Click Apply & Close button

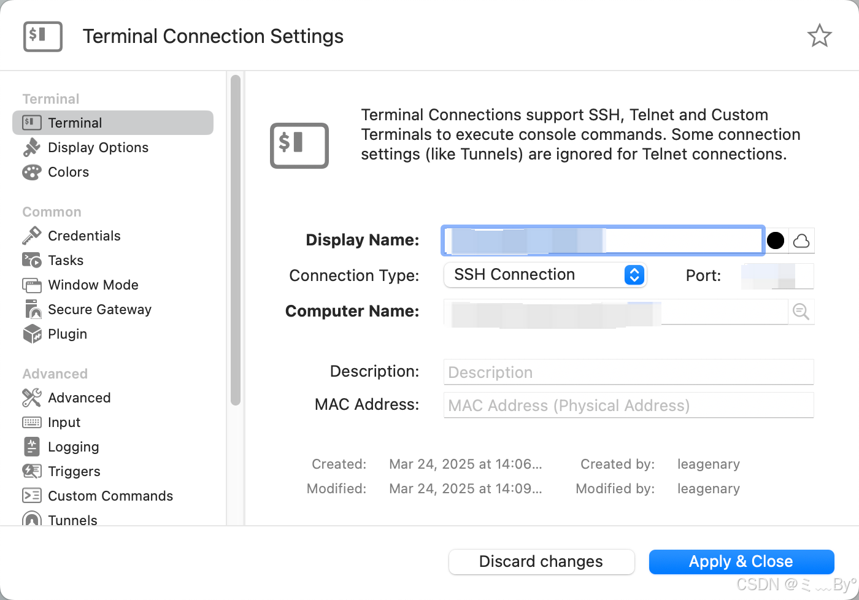tap(741, 561)
